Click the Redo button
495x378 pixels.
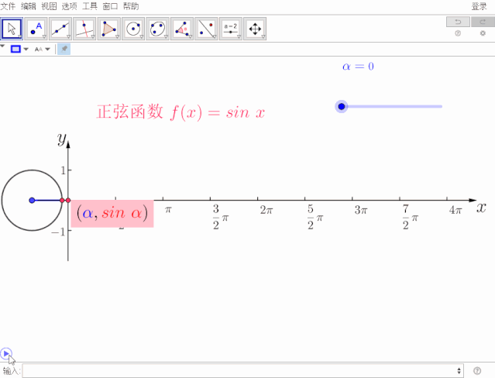tap(483, 22)
